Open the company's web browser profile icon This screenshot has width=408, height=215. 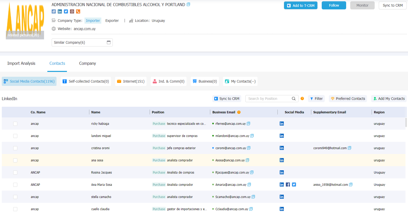tap(54, 11)
